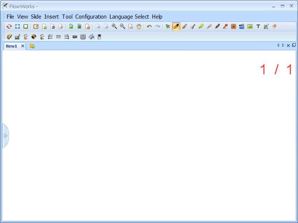Open the Configuration menu

tap(91, 17)
